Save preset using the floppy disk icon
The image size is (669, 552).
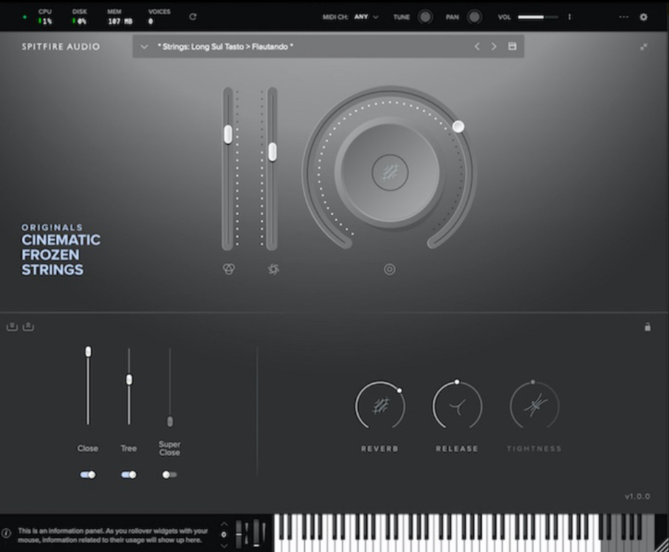click(x=512, y=46)
